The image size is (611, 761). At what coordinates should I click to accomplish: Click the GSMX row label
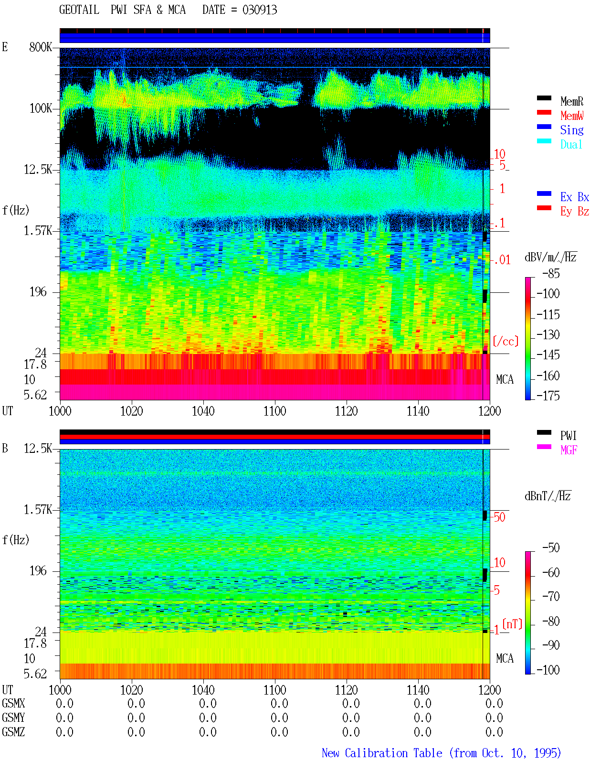tap(13, 703)
